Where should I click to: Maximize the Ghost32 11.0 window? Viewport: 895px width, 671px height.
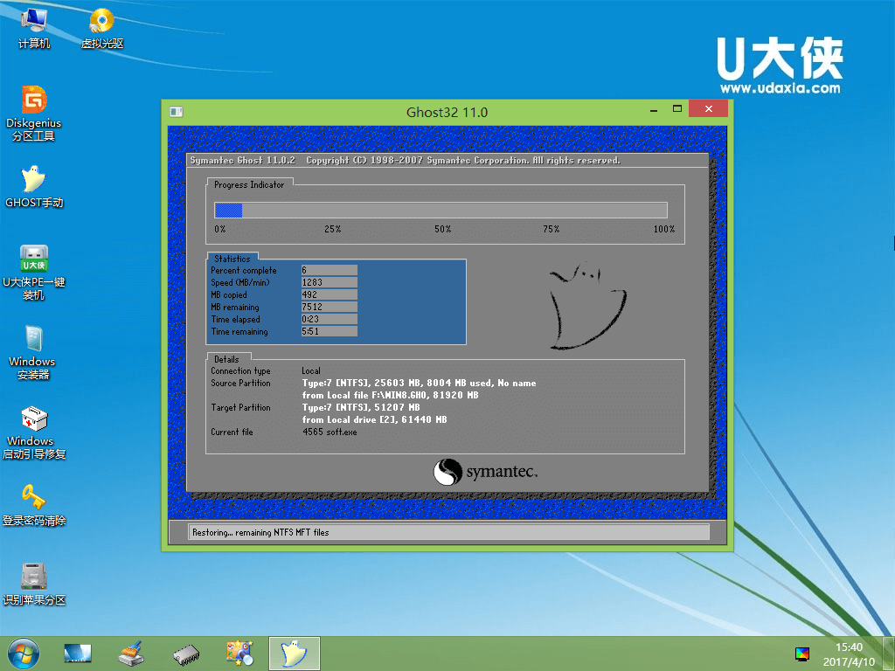(x=677, y=110)
